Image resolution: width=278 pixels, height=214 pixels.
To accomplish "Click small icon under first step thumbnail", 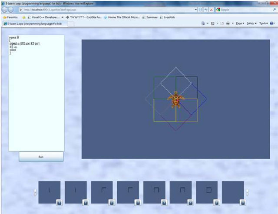I will tap(59, 202).
